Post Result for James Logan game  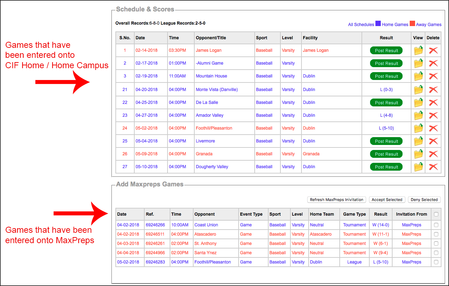point(386,51)
